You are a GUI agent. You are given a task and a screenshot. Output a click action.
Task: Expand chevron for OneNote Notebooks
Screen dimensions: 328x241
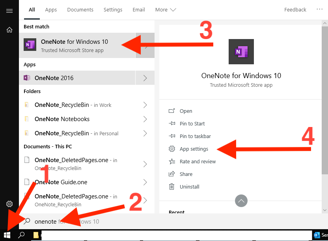[x=145, y=119]
